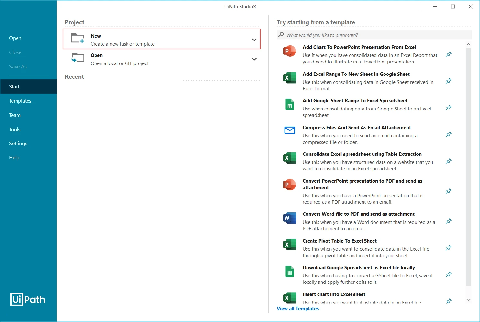The height and width of the screenshot is (322, 480).
Task: Pin Convert PowerPoint presentation to PDF template
Action: click(x=449, y=191)
